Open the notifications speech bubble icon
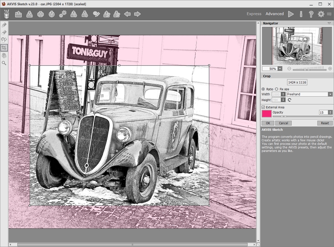Viewport: 334px width, 247px height. (x=329, y=14)
